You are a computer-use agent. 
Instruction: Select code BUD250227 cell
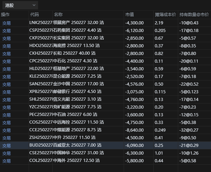pyautogui.click(x=41, y=145)
